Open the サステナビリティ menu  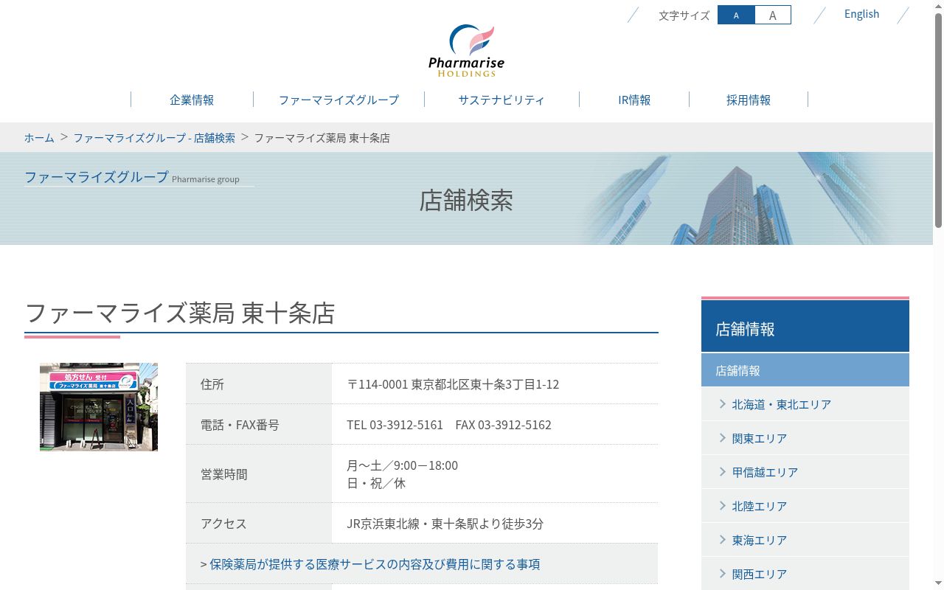click(x=502, y=100)
